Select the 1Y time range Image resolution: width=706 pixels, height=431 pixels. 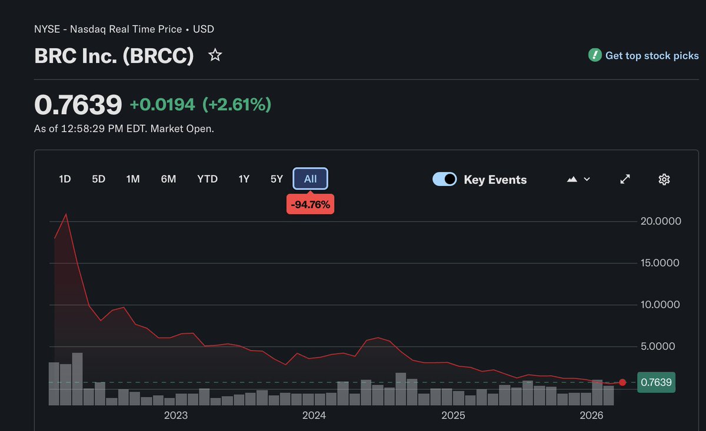pos(244,179)
